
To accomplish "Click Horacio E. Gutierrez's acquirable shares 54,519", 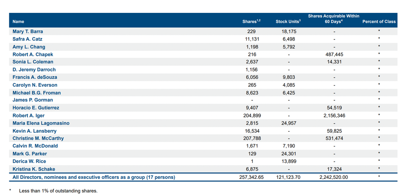I will pyautogui.click(x=334, y=108).
